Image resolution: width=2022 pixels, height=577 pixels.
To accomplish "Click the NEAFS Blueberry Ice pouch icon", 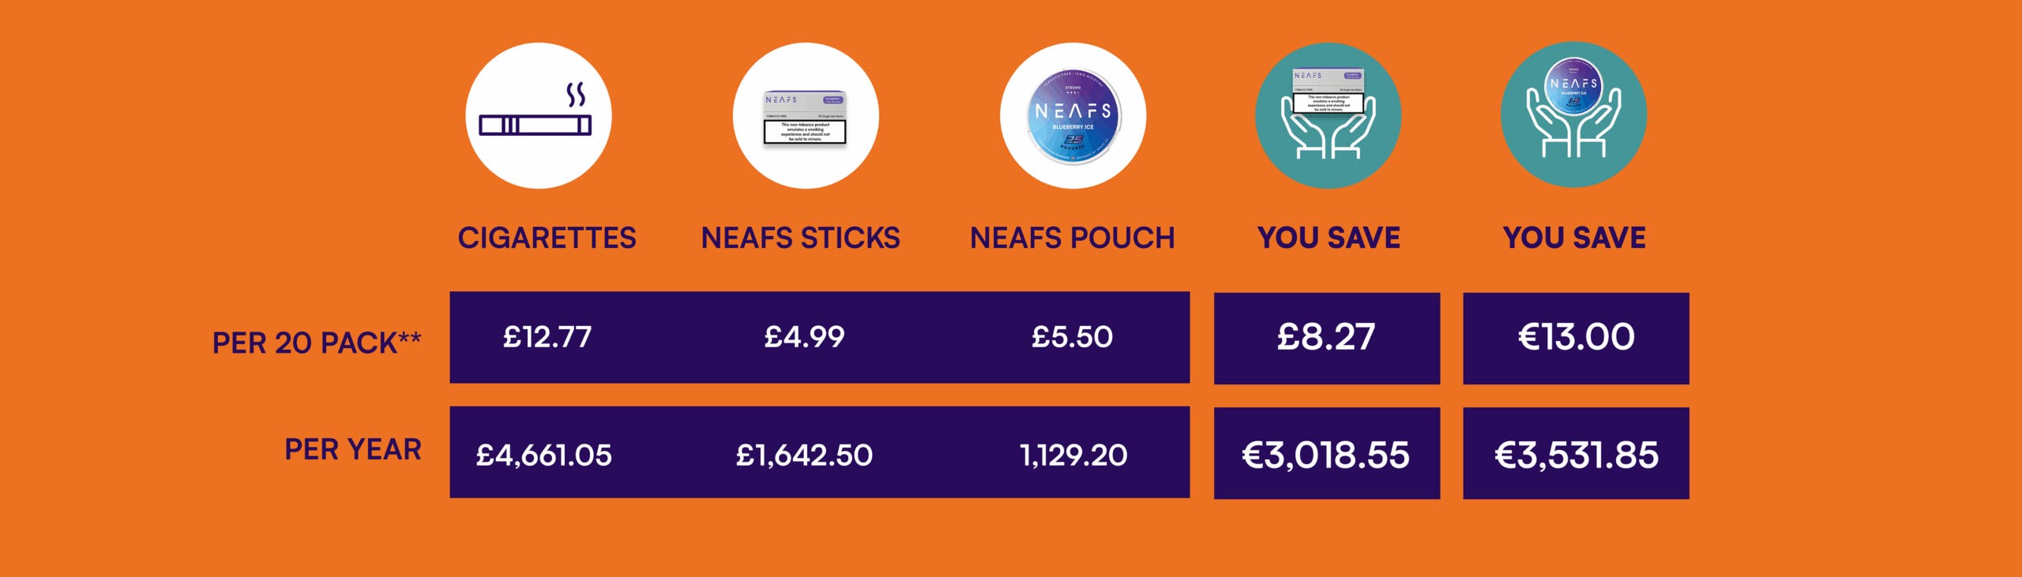I will 1073,115.
